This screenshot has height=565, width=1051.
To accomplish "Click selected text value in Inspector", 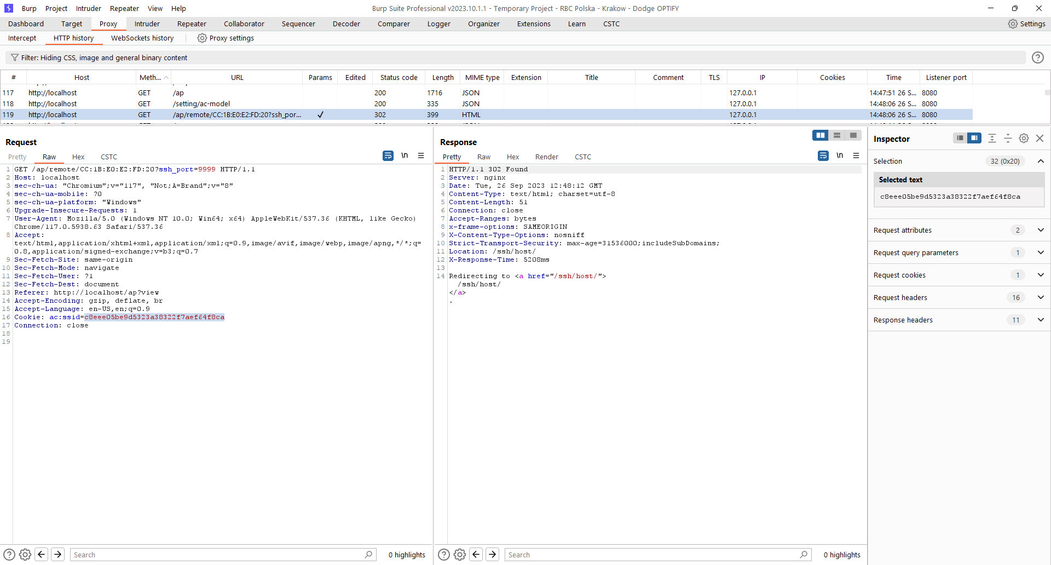I will click(x=950, y=197).
